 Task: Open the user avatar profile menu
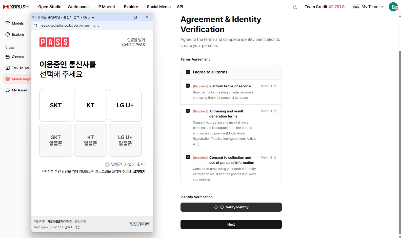tap(393, 7)
